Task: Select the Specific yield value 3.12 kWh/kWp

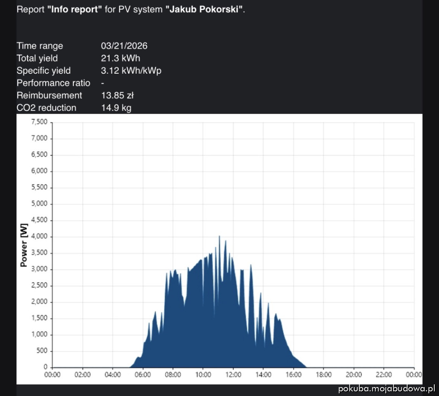Action: click(131, 71)
